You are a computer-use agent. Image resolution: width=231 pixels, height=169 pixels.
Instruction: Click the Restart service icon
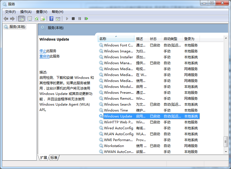pyautogui.click(x=86, y=19)
